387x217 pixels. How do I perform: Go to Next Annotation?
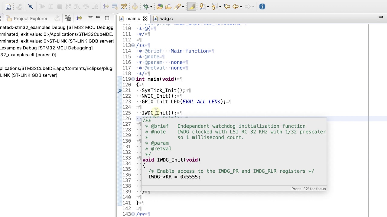pos(202,7)
